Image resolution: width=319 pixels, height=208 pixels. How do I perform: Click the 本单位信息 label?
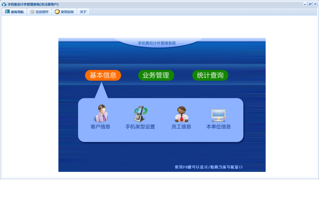click(x=218, y=127)
